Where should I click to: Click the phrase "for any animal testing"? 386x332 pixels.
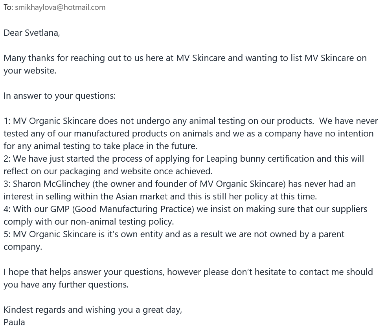pyautogui.click(x=47, y=146)
